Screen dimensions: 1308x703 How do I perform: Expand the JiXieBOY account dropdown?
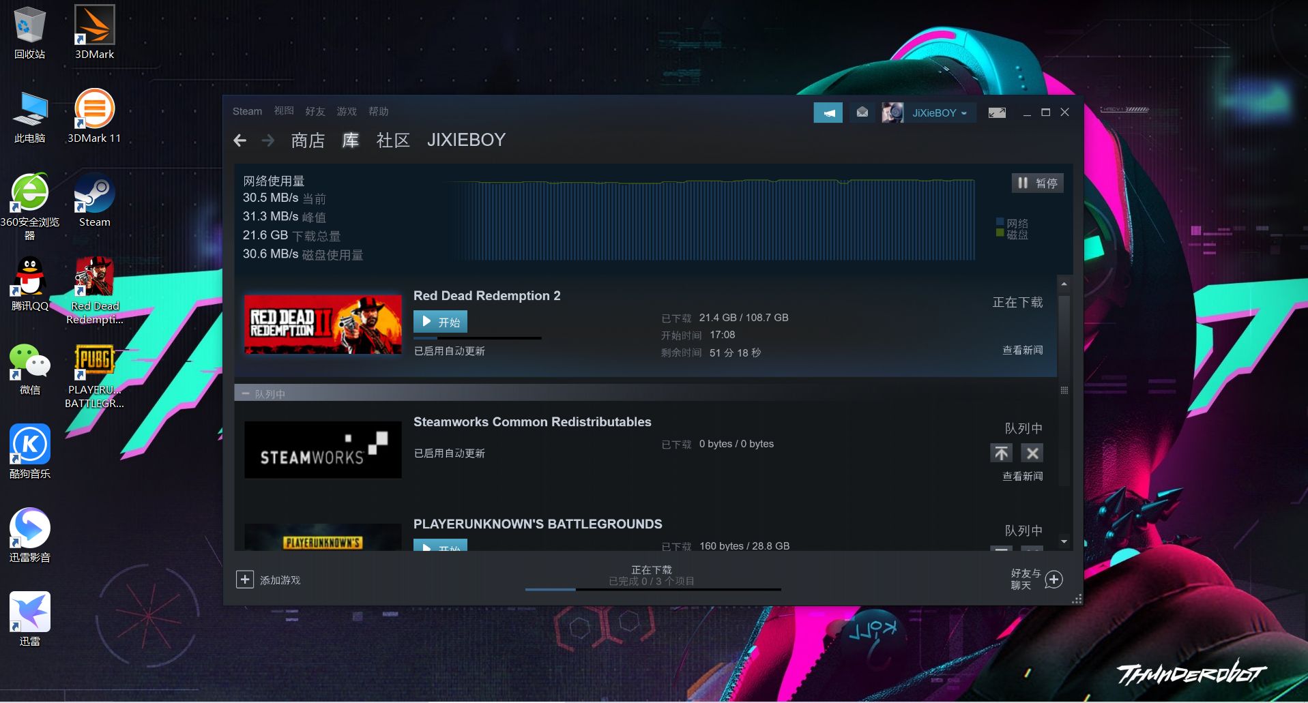click(x=940, y=113)
